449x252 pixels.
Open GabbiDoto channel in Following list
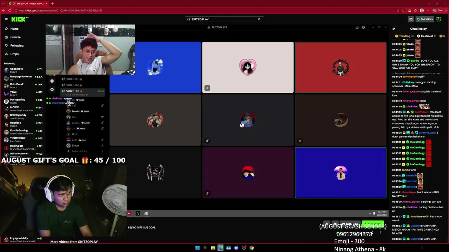tap(23, 70)
